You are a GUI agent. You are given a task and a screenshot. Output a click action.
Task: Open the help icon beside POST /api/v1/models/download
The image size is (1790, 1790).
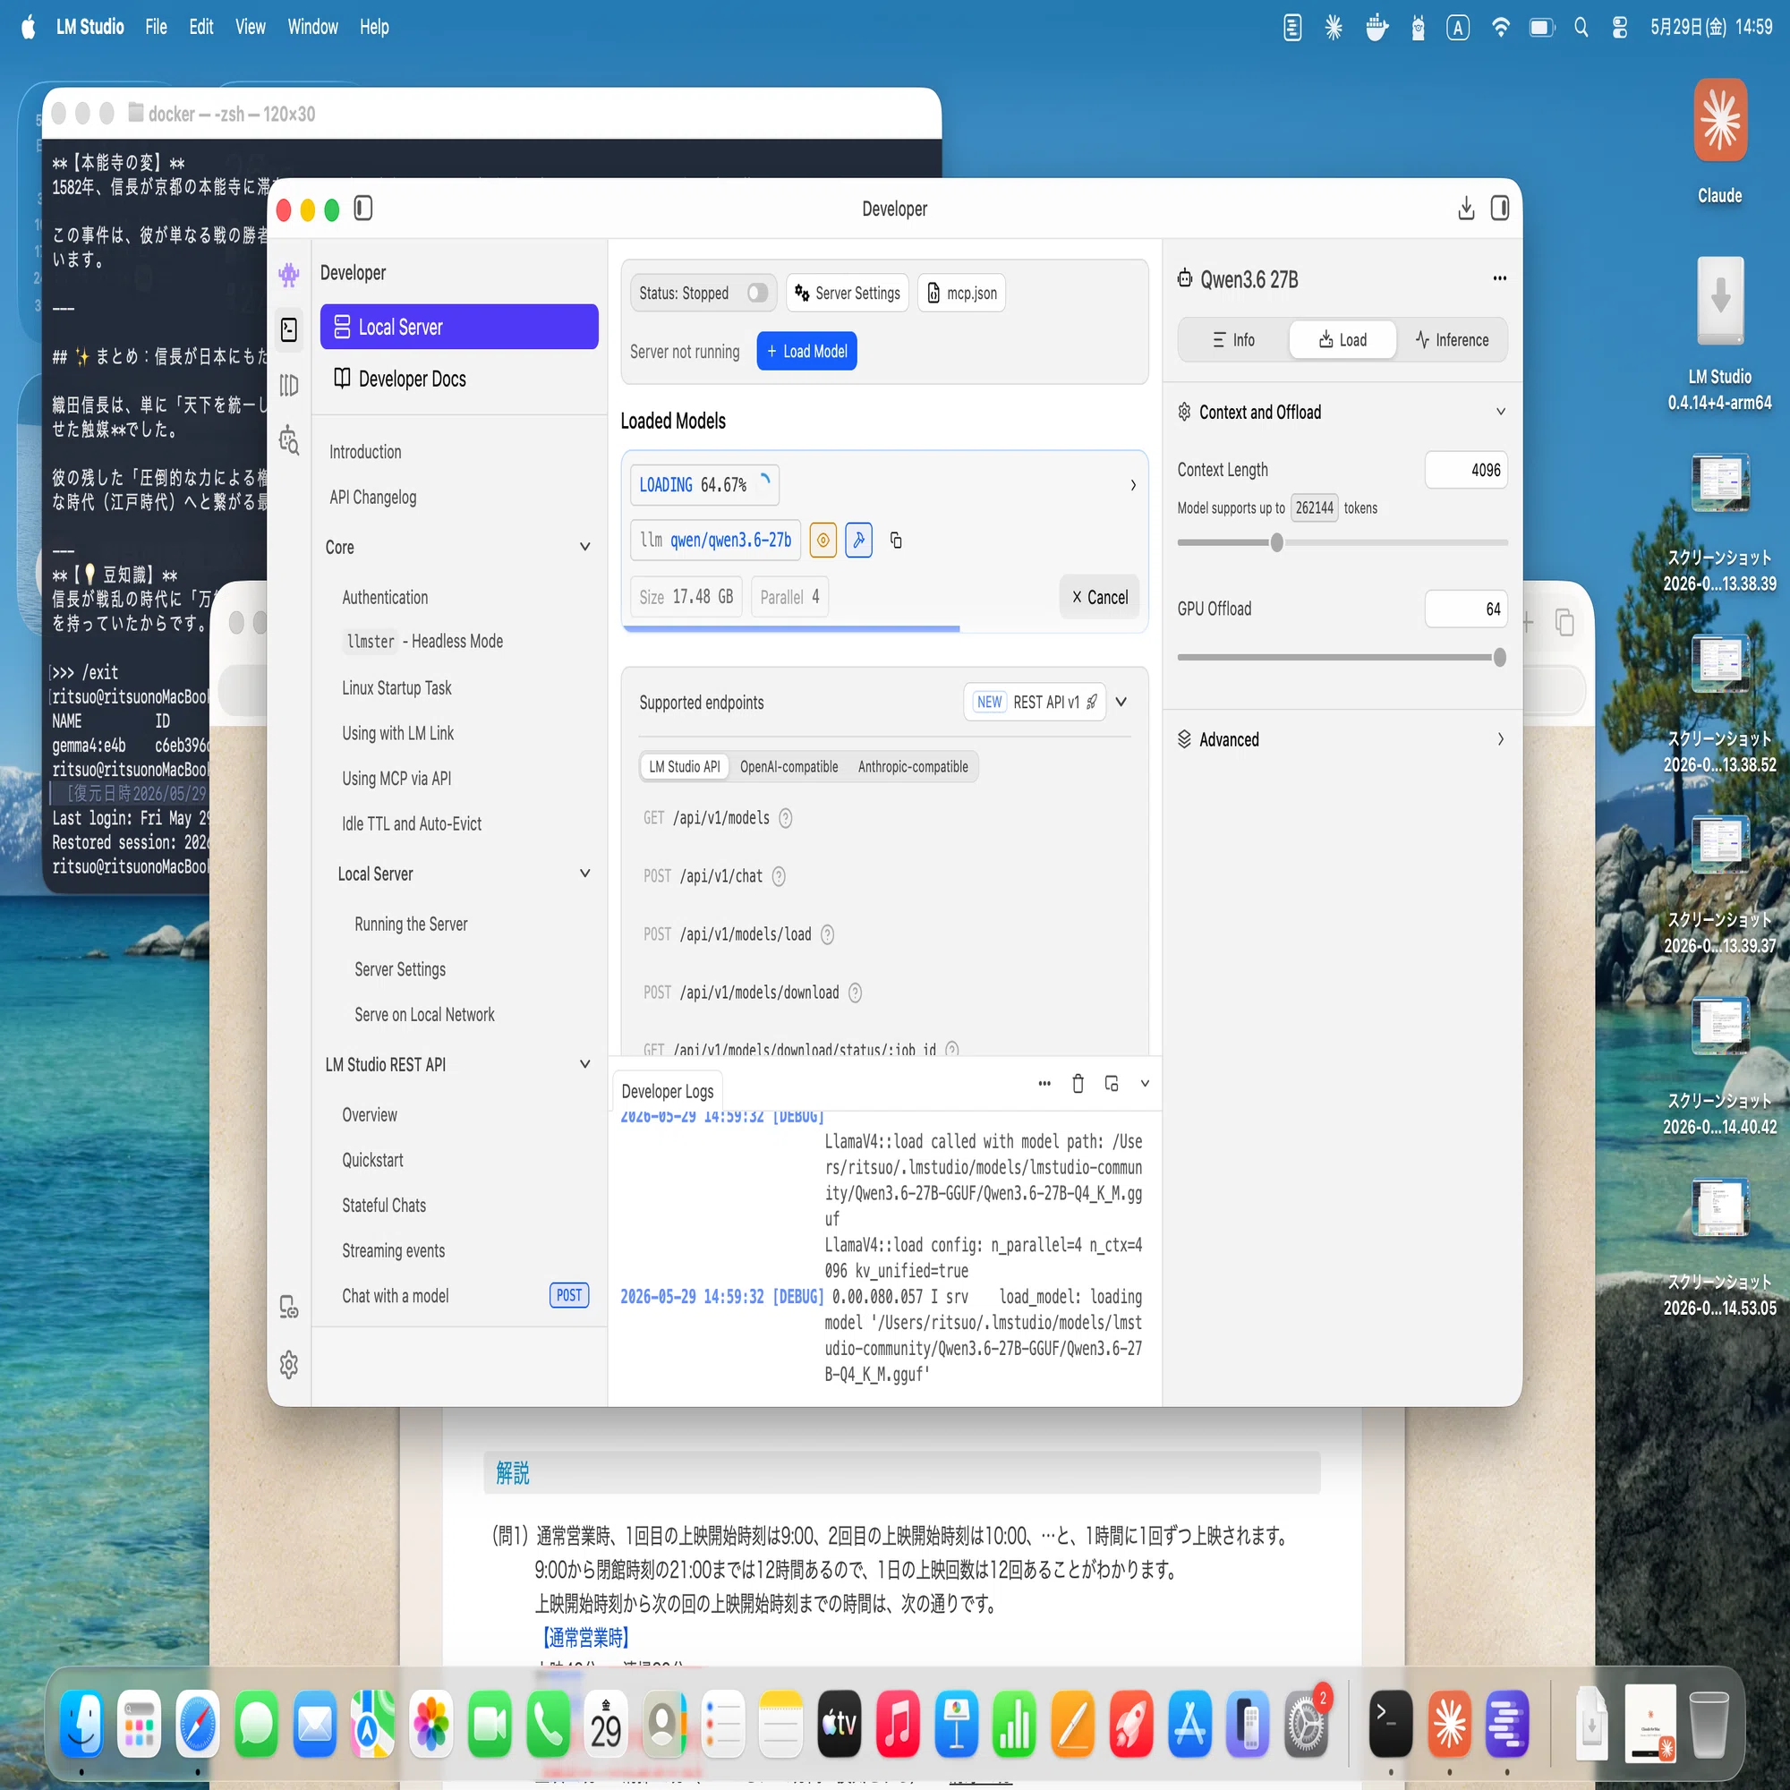pyautogui.click(x=855, y=993)
